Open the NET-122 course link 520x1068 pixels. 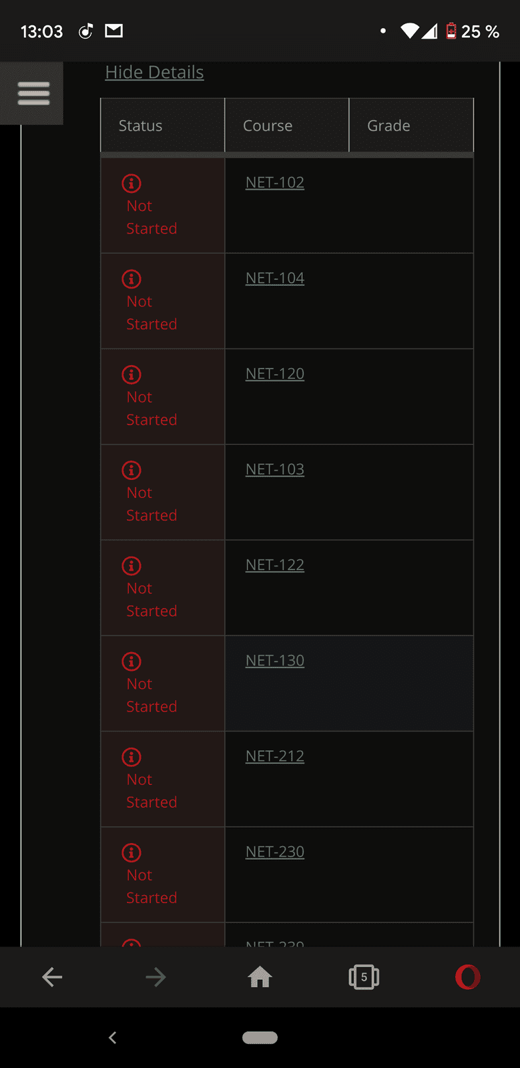[x=275, y=565]
